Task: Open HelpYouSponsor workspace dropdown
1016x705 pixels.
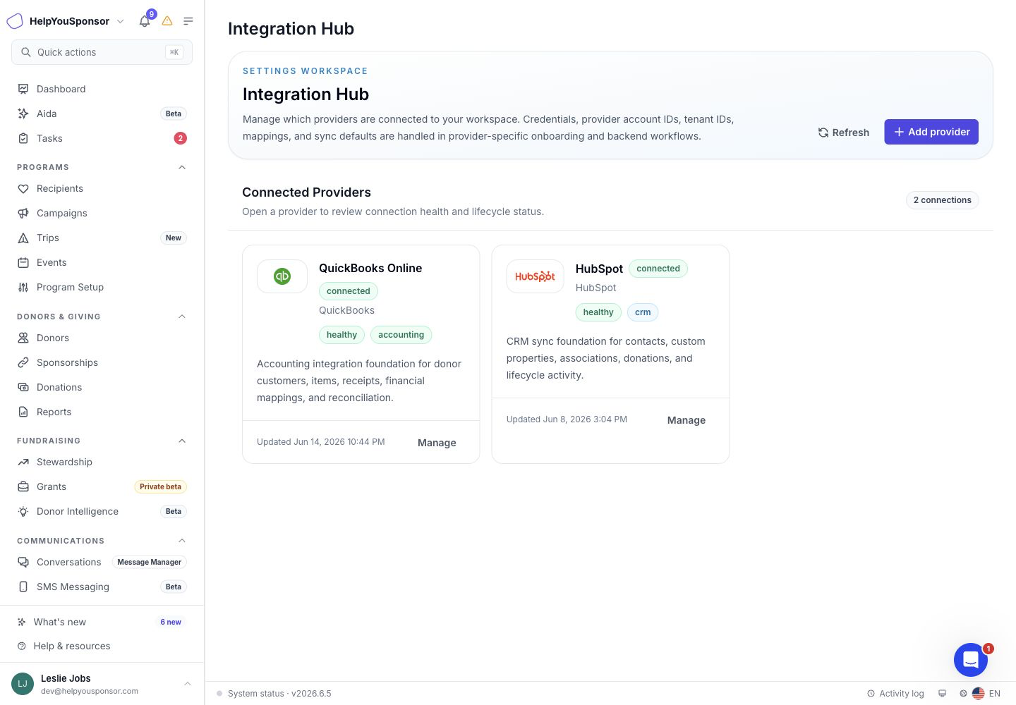Action: point(121,21)
